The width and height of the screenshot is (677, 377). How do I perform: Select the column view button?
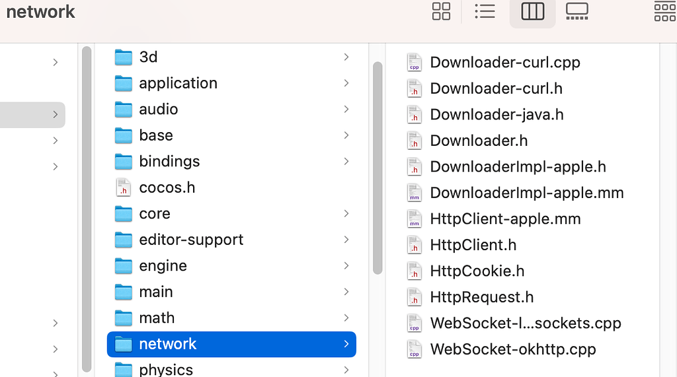tap(532, 11)
